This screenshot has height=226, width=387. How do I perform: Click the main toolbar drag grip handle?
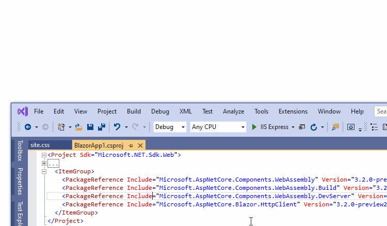pos(19,127)
